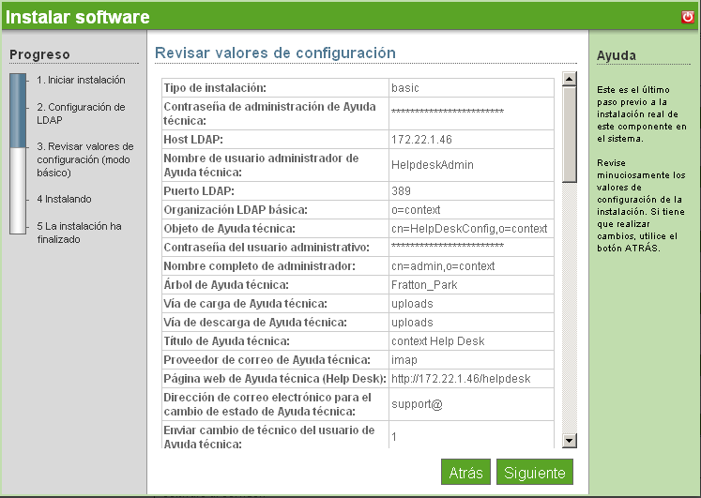Screen dimensions: 701x498
Task: Click the scrollbar up arrow
Action: point(569,79)
